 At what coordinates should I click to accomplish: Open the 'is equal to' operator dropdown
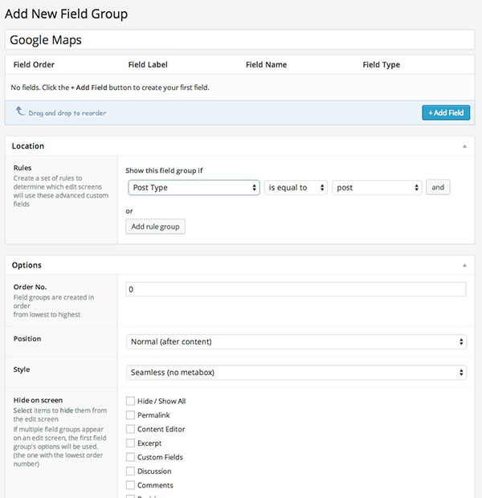[296, 187]
